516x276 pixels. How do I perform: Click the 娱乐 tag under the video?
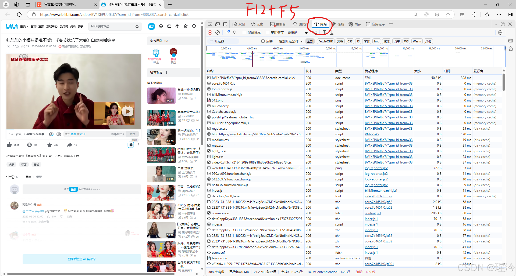[x=11, y=164]
